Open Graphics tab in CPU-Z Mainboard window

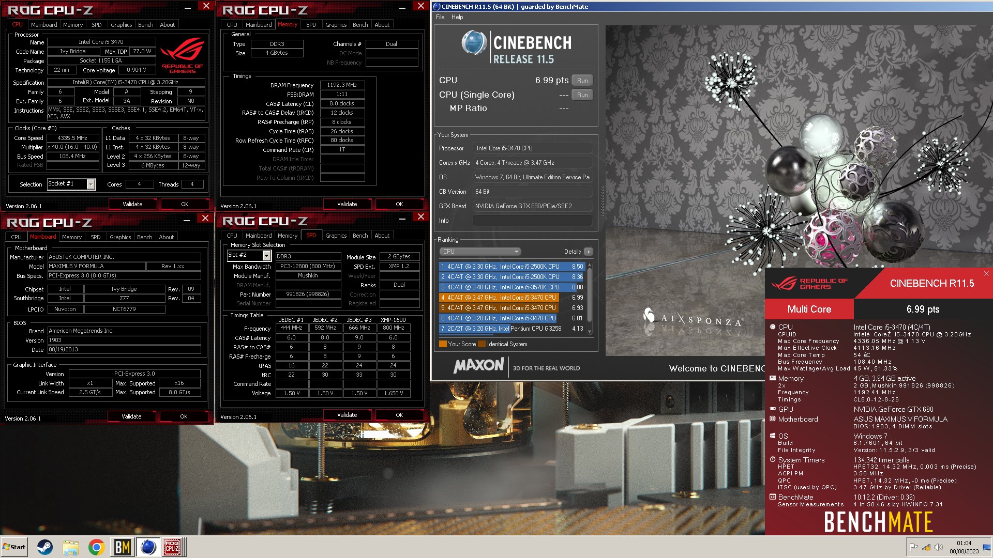[120, 237]
